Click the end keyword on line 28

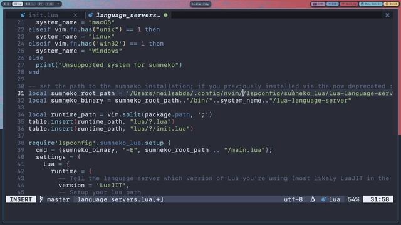[x=34, y=72]
